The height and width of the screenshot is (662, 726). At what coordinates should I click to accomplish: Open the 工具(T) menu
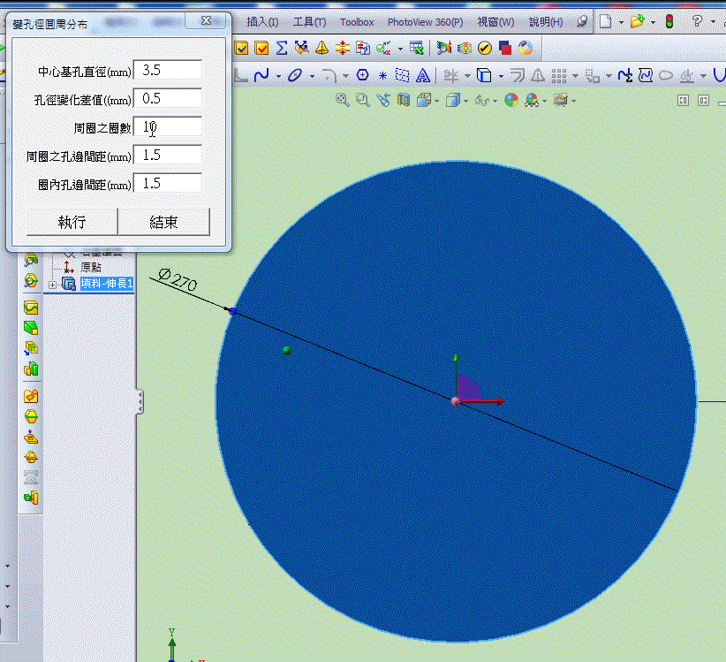[309, 22]
